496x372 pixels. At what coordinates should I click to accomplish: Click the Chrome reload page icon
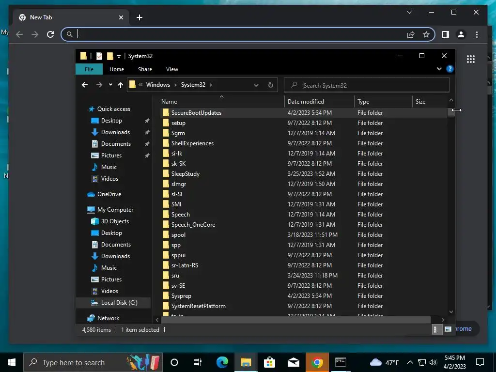click(50, 34)
